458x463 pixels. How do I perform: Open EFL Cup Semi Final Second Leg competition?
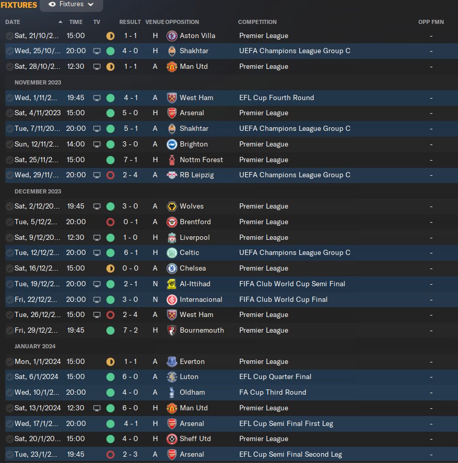coord(290,455)
